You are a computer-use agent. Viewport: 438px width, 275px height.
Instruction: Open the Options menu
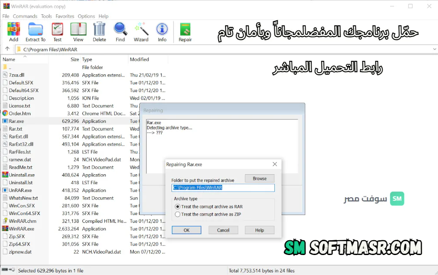coord(86,16)
